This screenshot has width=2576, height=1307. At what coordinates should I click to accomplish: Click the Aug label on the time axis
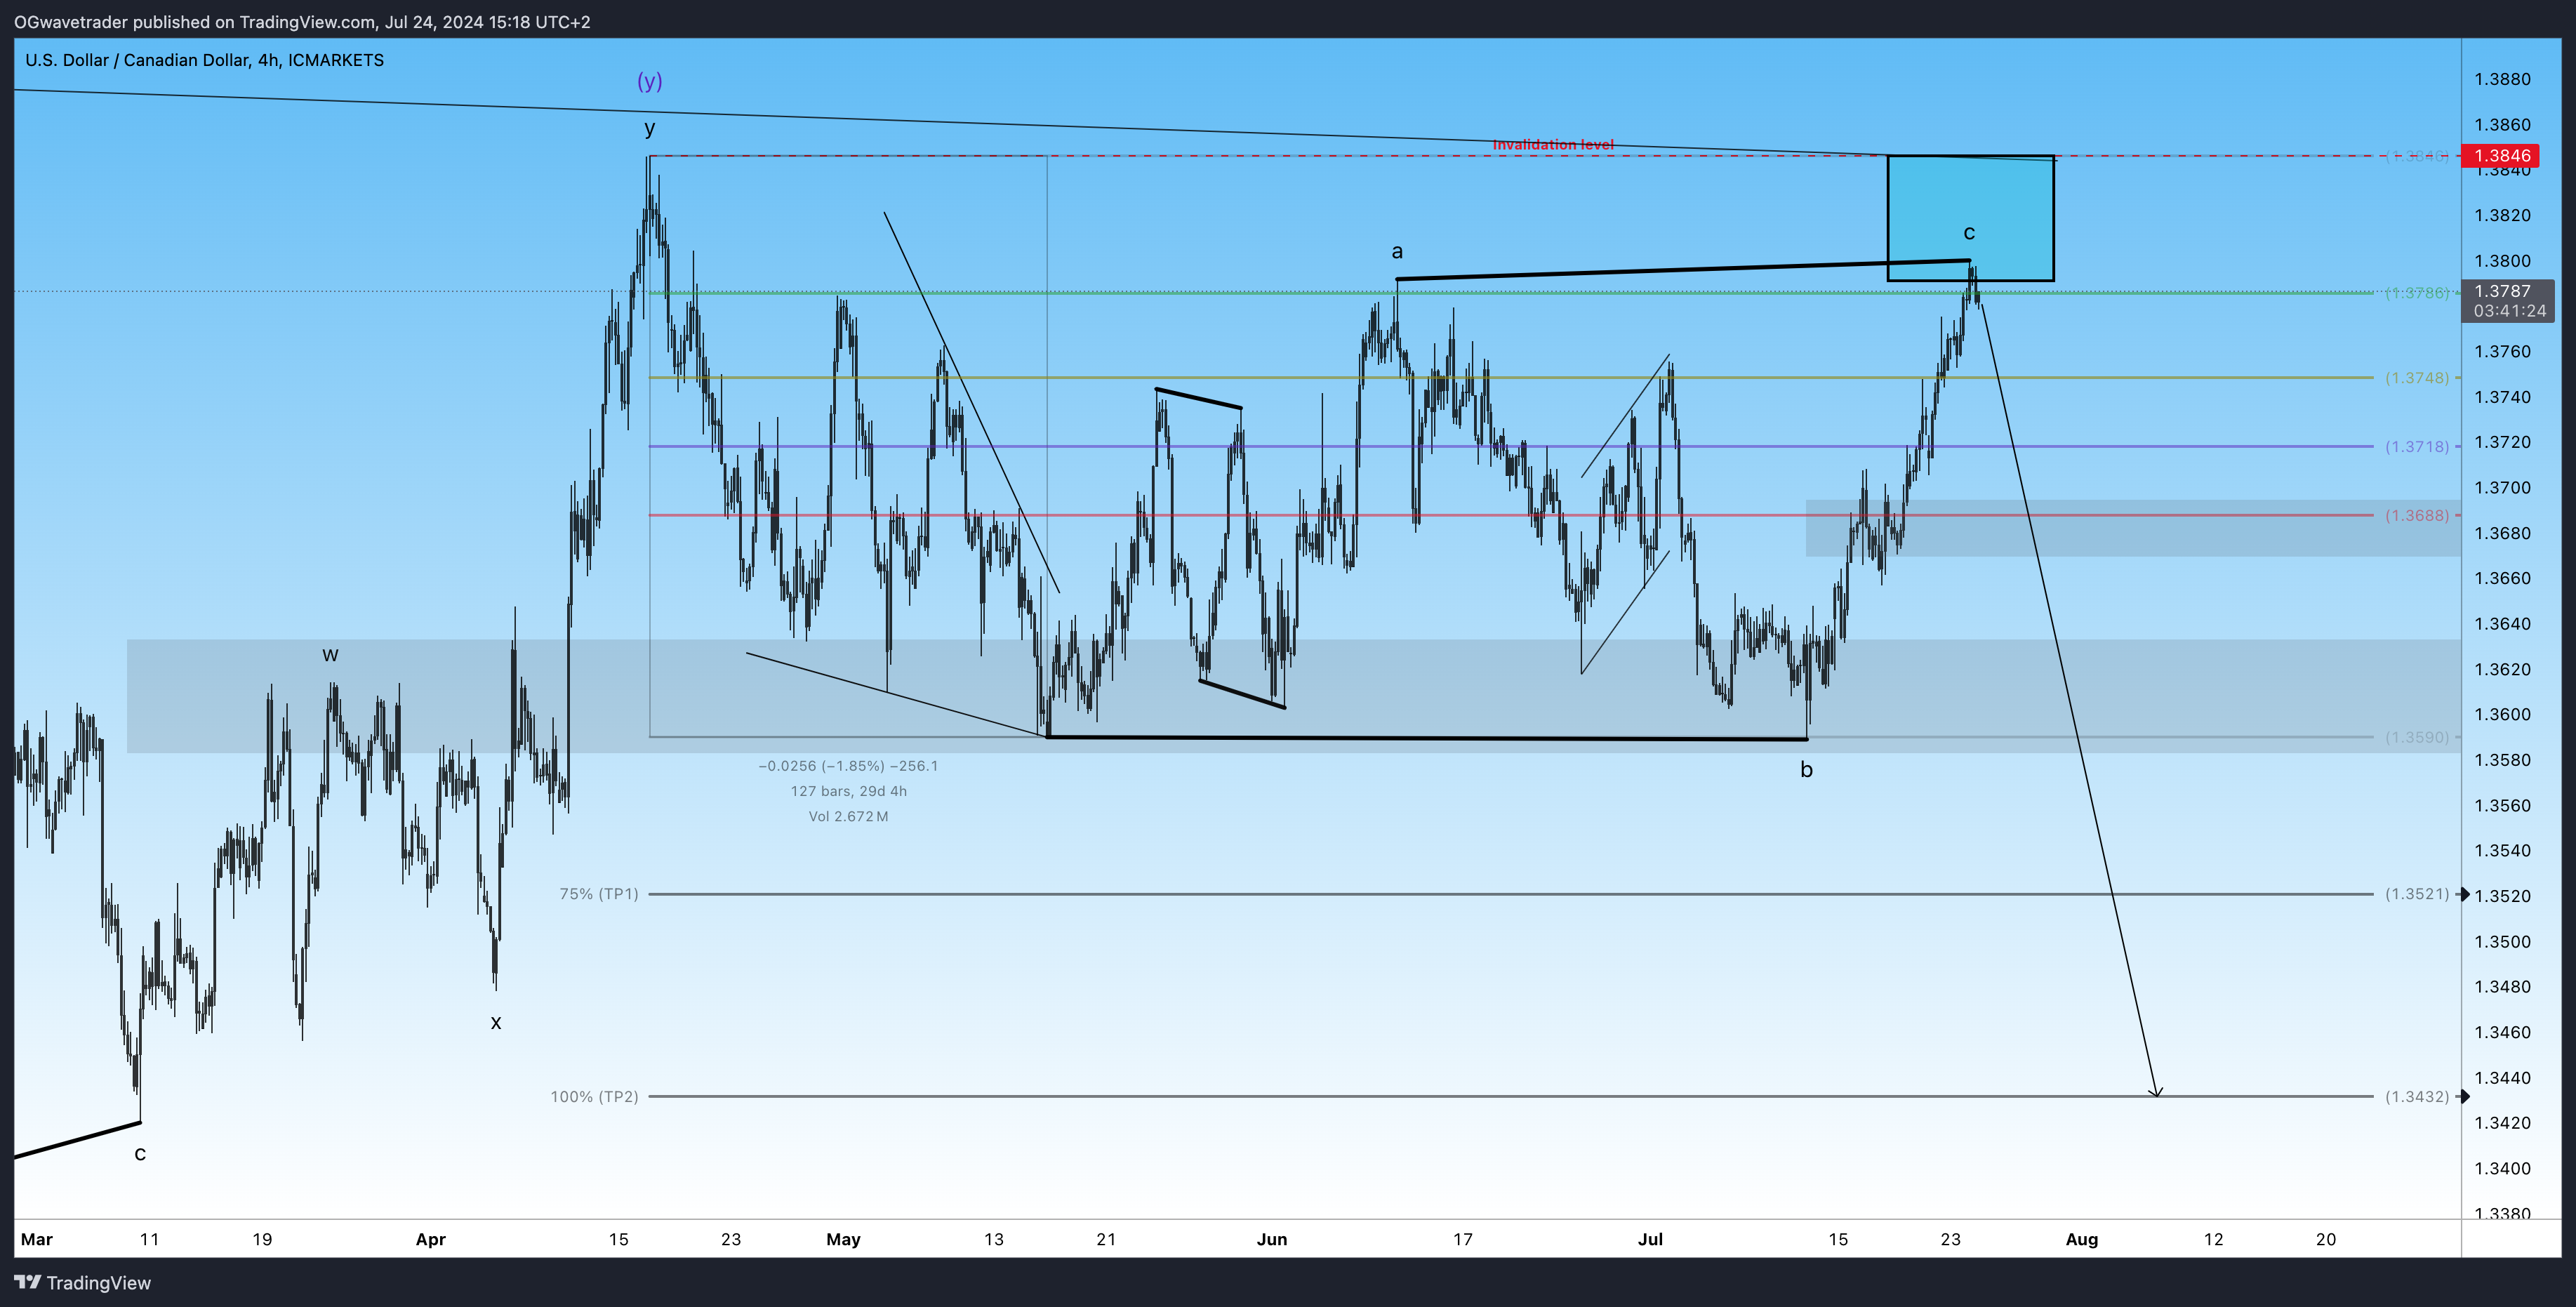(2081, 1240)
